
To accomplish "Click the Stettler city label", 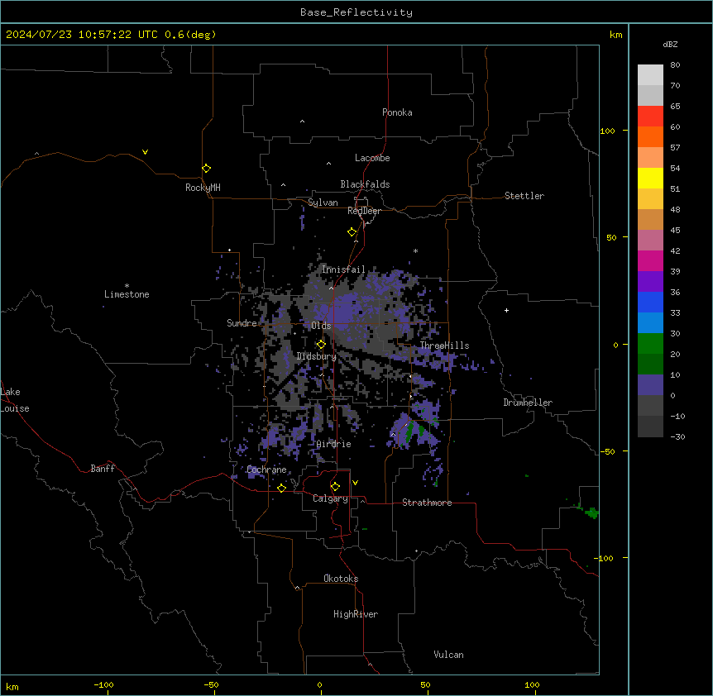I will (x=524, y=196).
